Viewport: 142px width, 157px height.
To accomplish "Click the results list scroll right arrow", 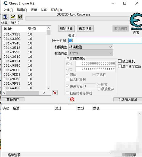I will coord(44,93).
